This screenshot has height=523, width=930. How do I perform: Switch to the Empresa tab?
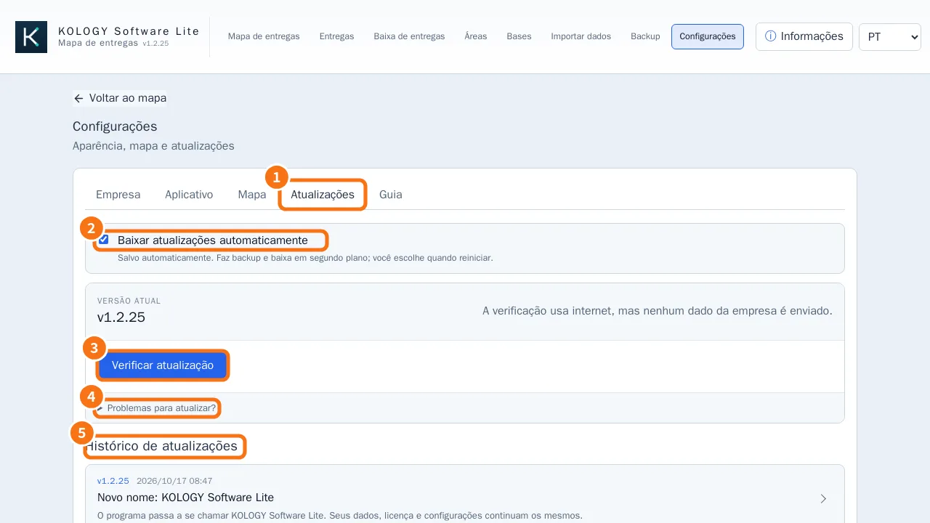(x=118, y=195)
